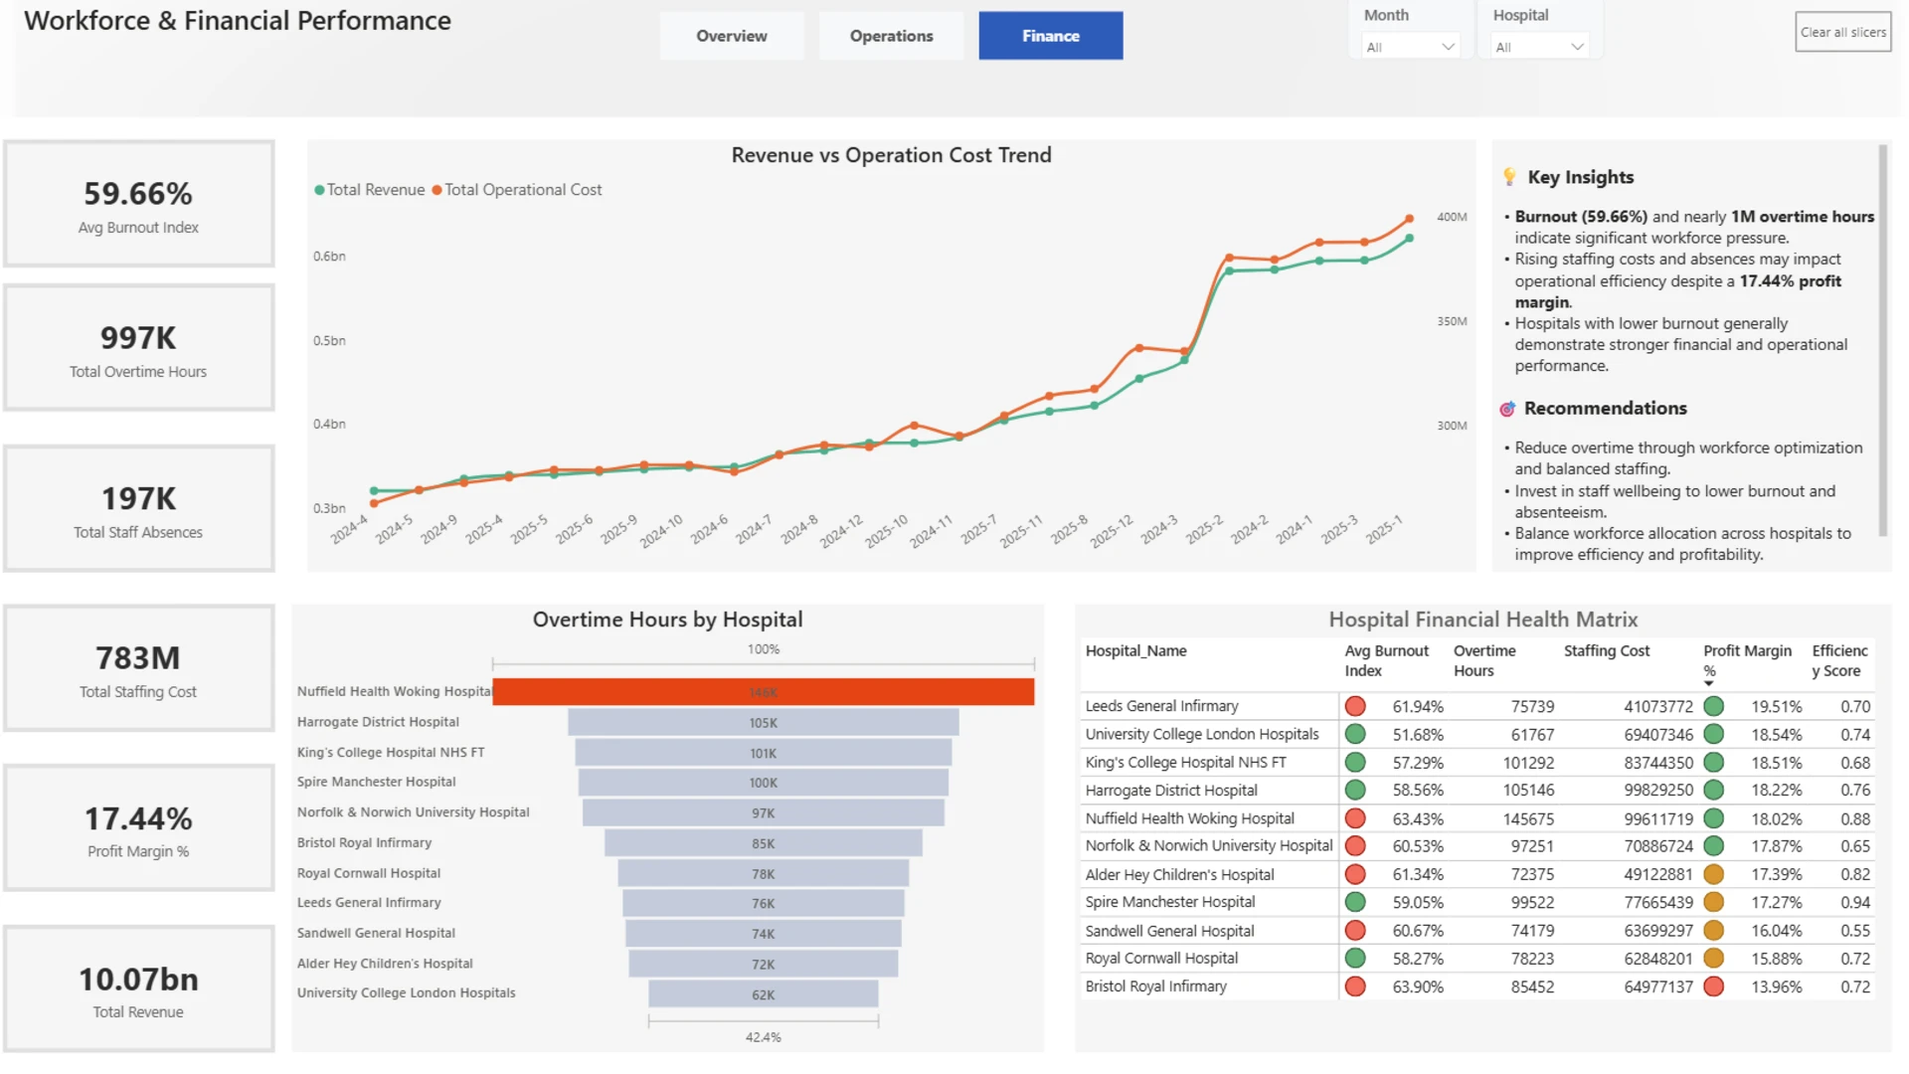Switch to the Overview tab
1909x1074 pixels.
coord(732,36)
